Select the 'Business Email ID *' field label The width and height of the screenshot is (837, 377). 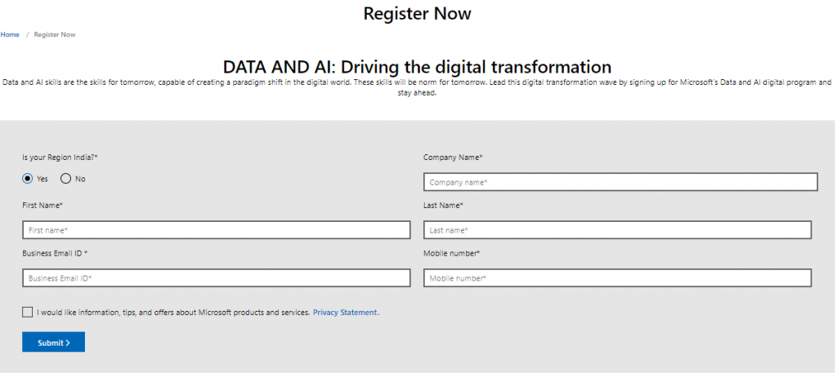[55, 253]
